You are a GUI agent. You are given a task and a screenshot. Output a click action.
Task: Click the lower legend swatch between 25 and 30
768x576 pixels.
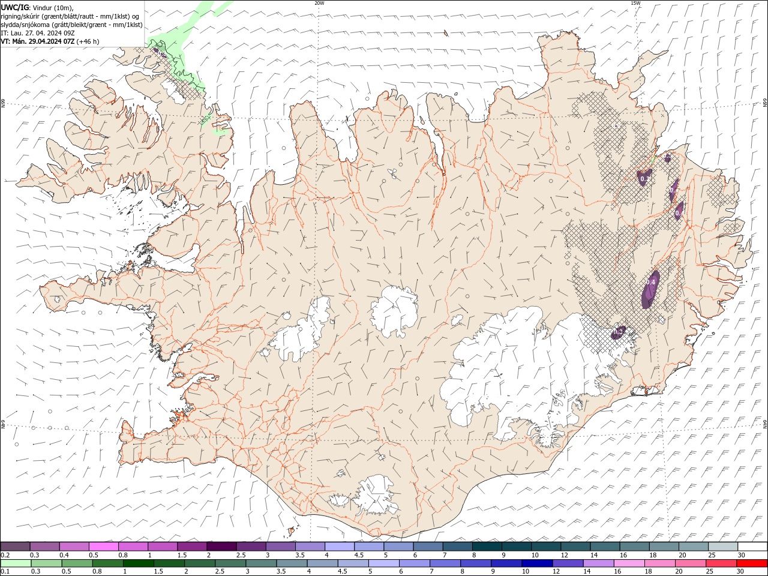point(721,563)
